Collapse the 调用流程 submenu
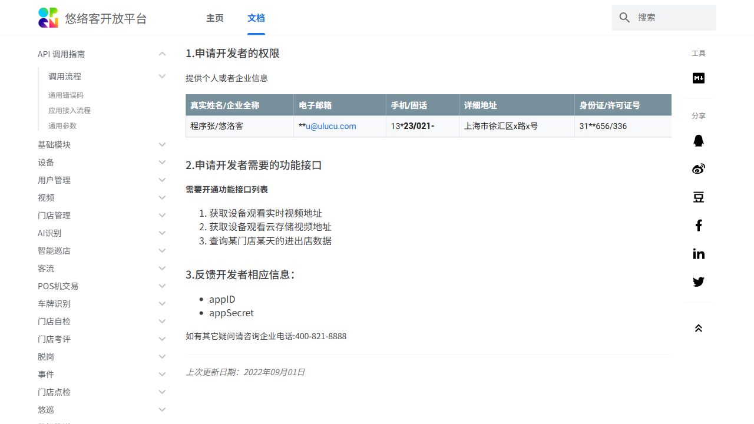 162,77
